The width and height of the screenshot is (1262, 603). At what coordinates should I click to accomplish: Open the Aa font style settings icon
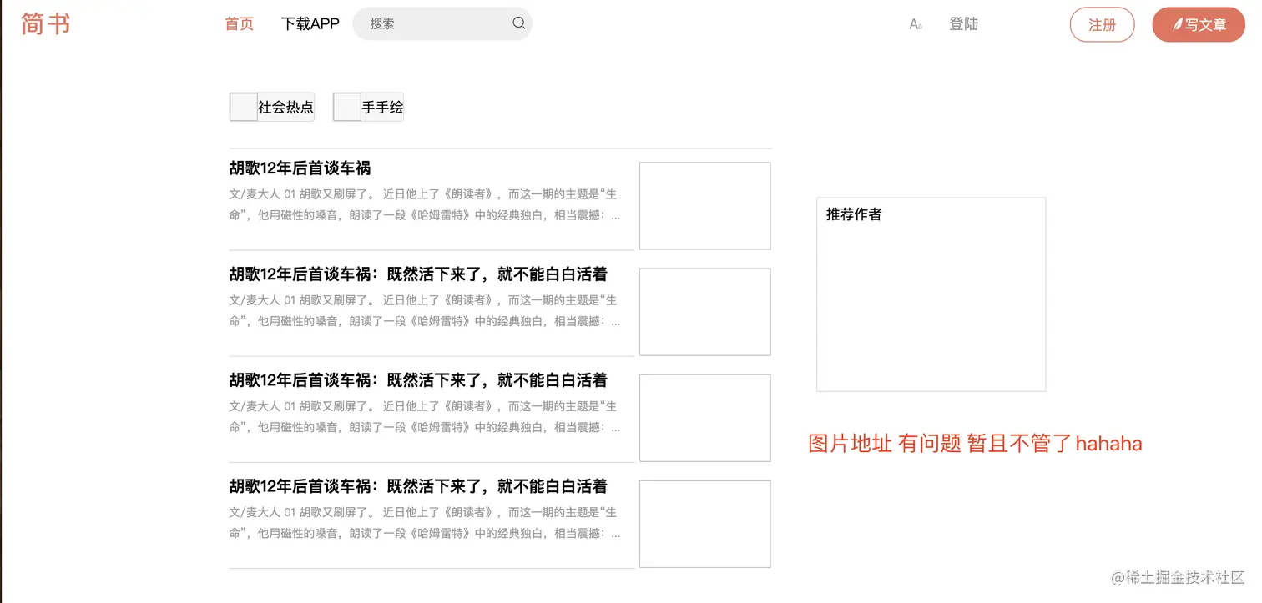tap(916, 25)
